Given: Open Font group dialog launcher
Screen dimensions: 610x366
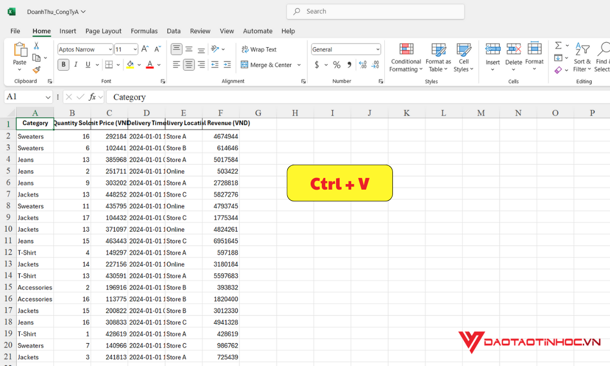Looking at the screenshot, I should click(x=163, y=81).
